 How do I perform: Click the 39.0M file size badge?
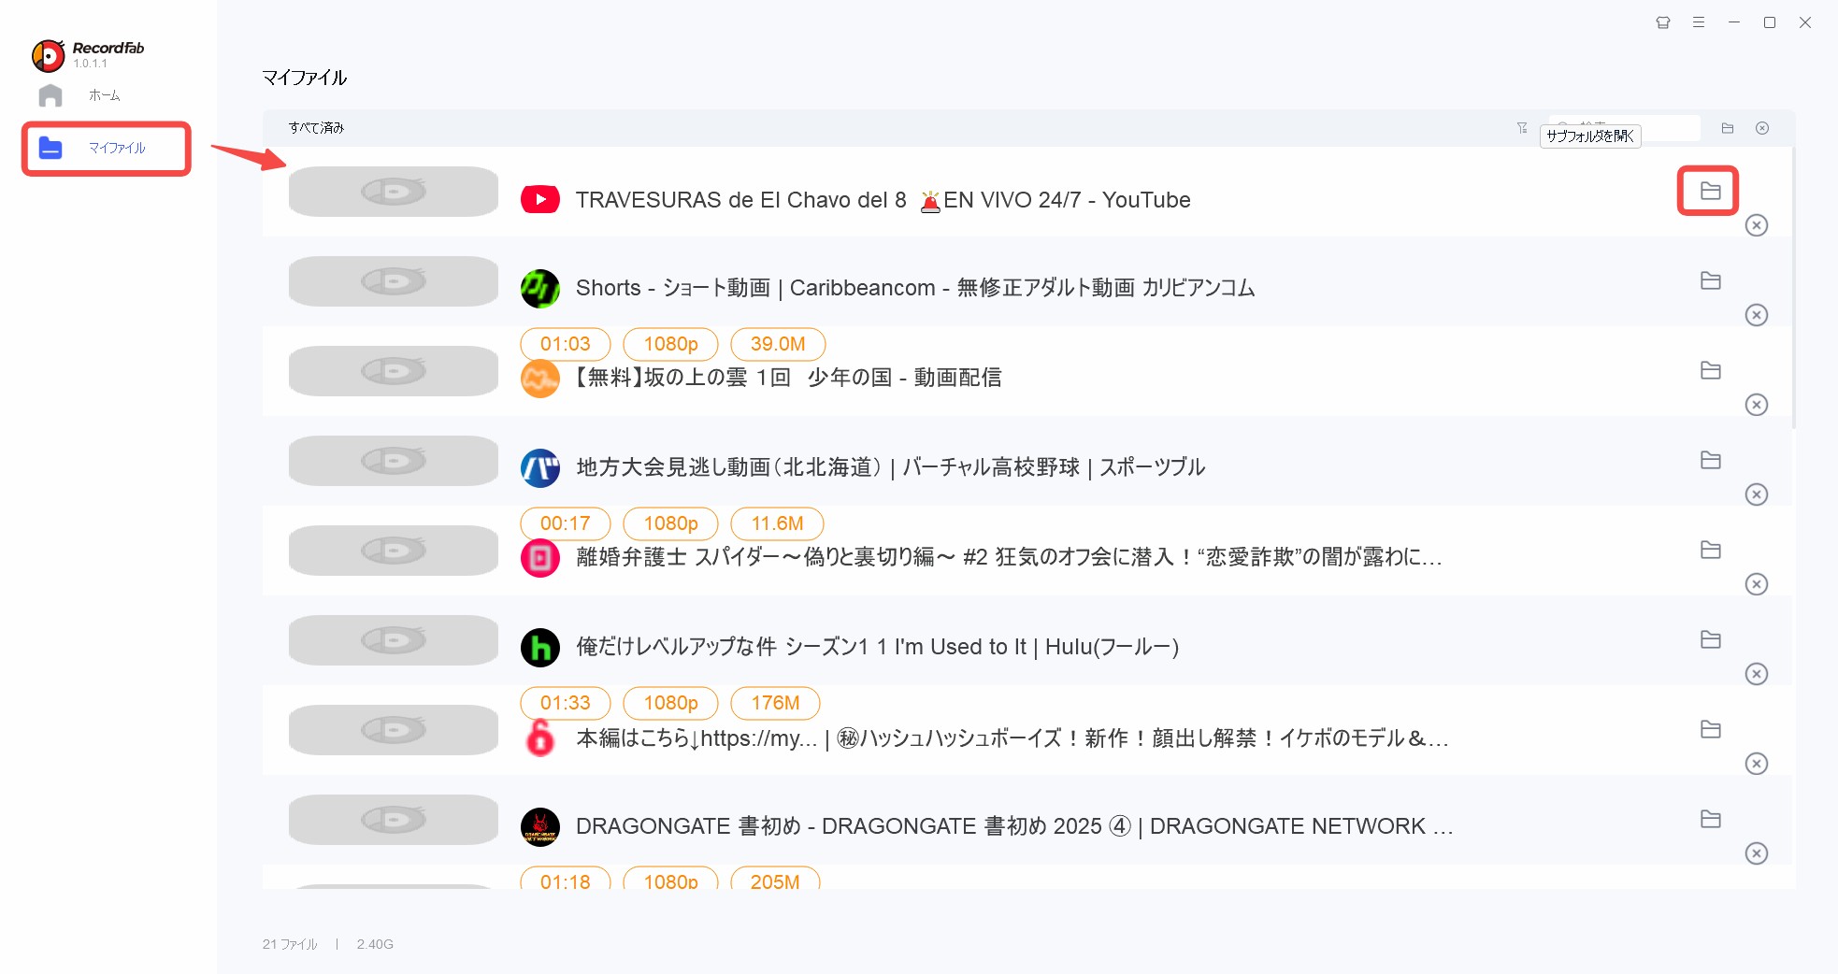778,344
